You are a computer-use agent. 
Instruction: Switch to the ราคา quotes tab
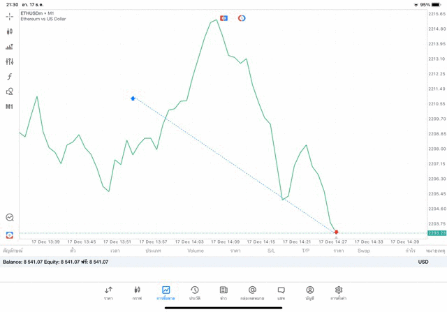108,293
